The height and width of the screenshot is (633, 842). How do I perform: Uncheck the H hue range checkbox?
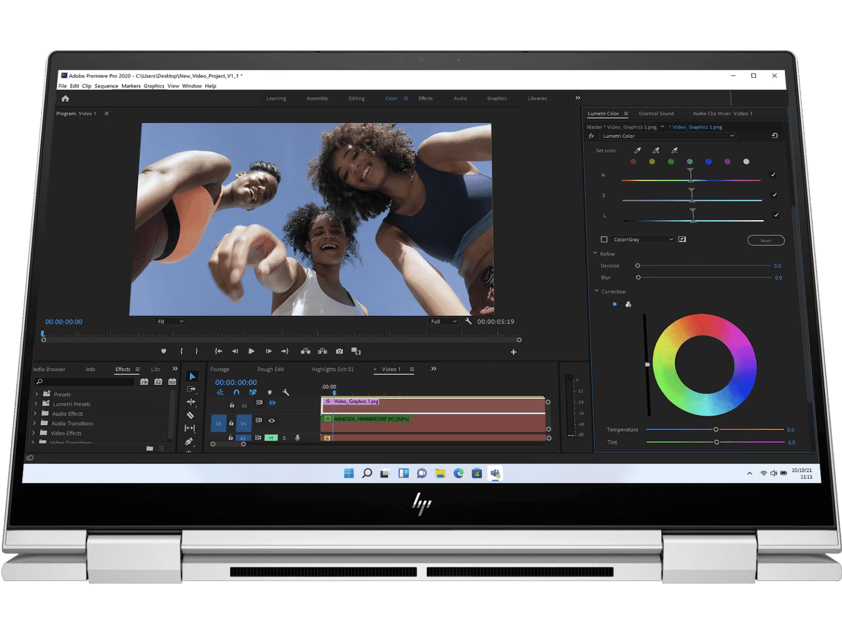[773, 175]
